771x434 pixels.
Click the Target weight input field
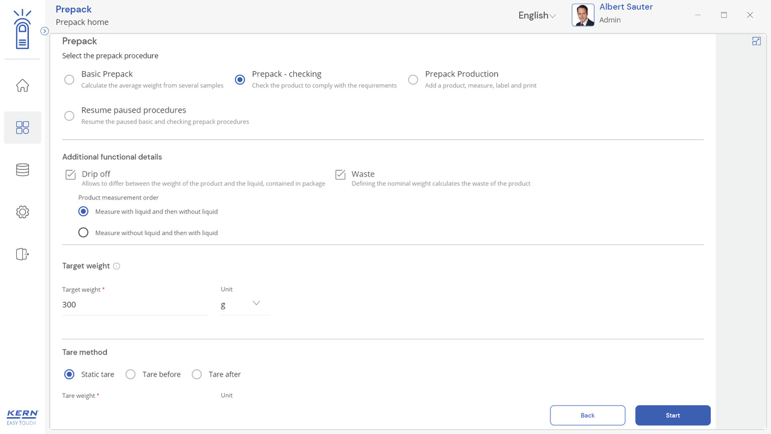pyautogui.click(x=134, y=305)
